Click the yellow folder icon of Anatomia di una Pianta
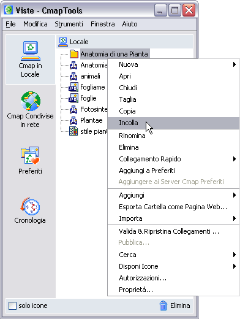This screenshot has width=240, height=319. coord(74,54)
